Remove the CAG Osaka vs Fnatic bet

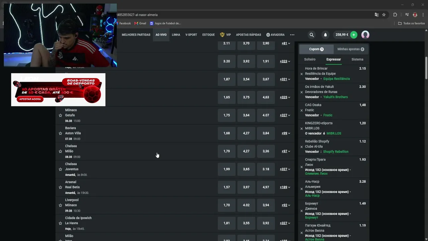[302, 110]
